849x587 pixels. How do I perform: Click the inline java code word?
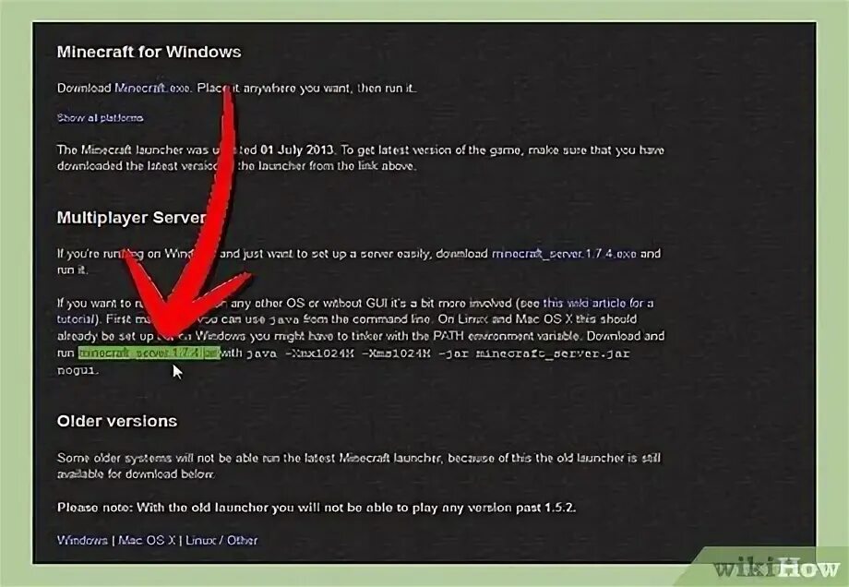pos(284,319)
